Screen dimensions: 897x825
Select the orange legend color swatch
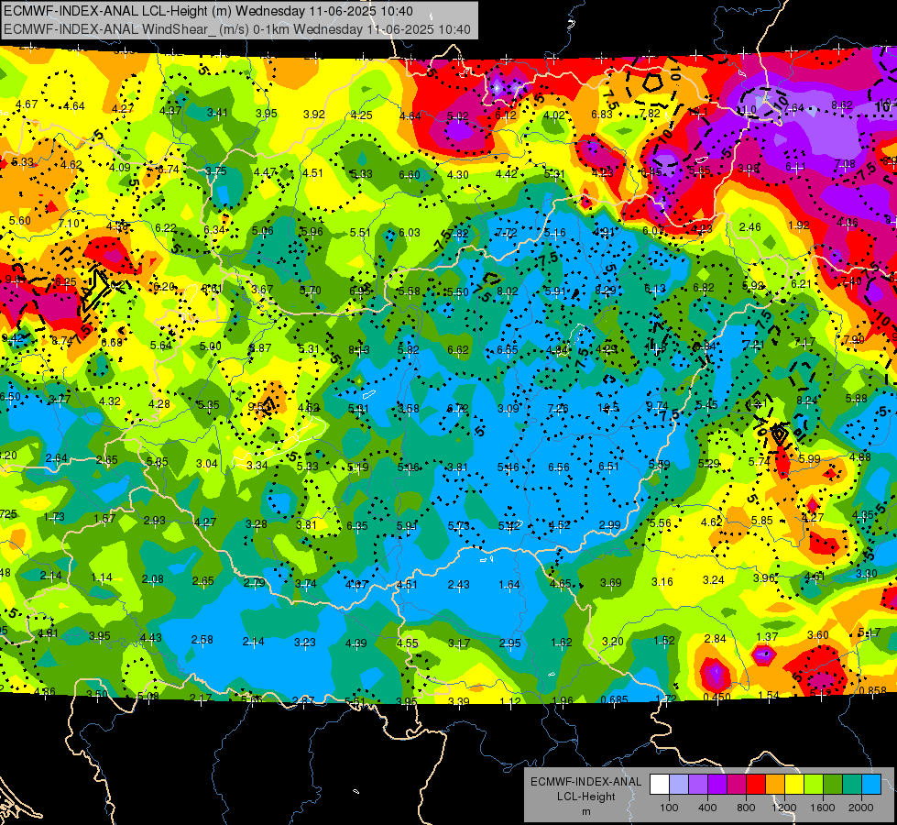point(775,785)
